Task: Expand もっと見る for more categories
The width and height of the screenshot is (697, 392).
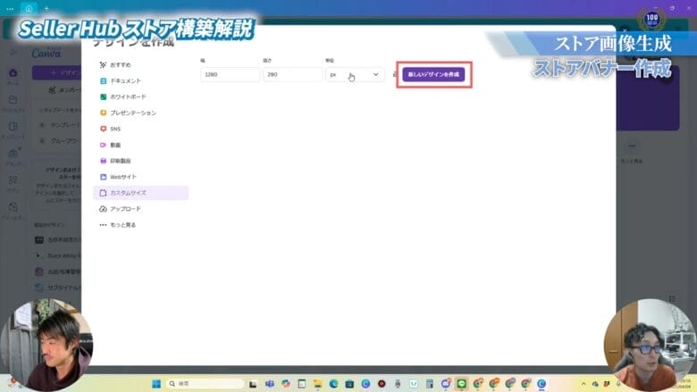Action: click(x=118, y=225)
